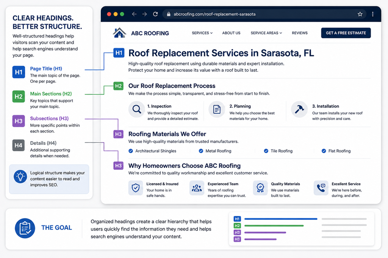Screen dimensions: 388x258
Task: Click the green H2 badge beside Main Sections
Action: pyautogui.click(x=19, y=96)
